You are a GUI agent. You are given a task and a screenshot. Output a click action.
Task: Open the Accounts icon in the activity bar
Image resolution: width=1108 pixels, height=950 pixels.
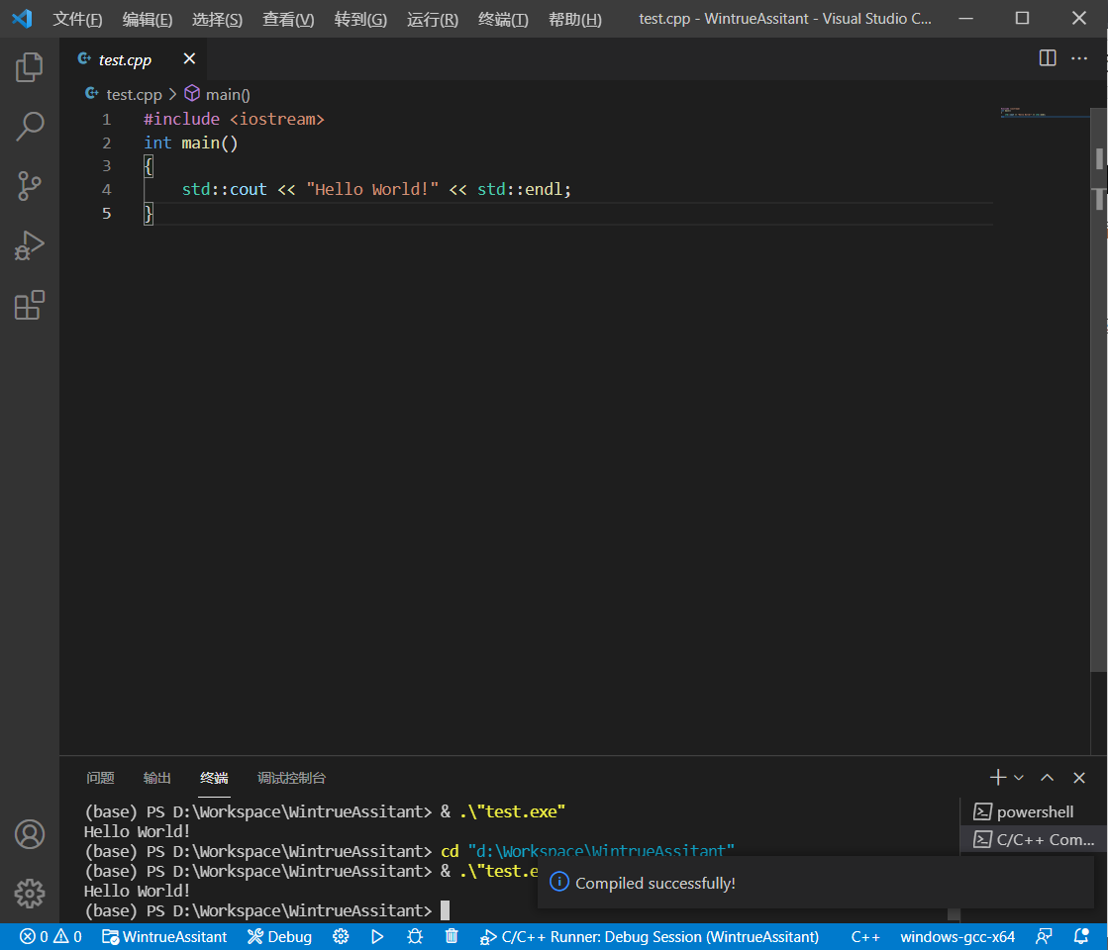click(30, 834)
